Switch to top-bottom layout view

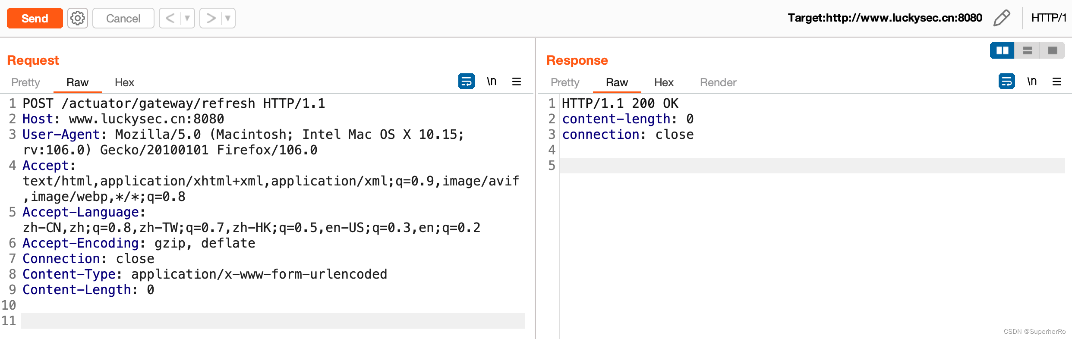1028,50
